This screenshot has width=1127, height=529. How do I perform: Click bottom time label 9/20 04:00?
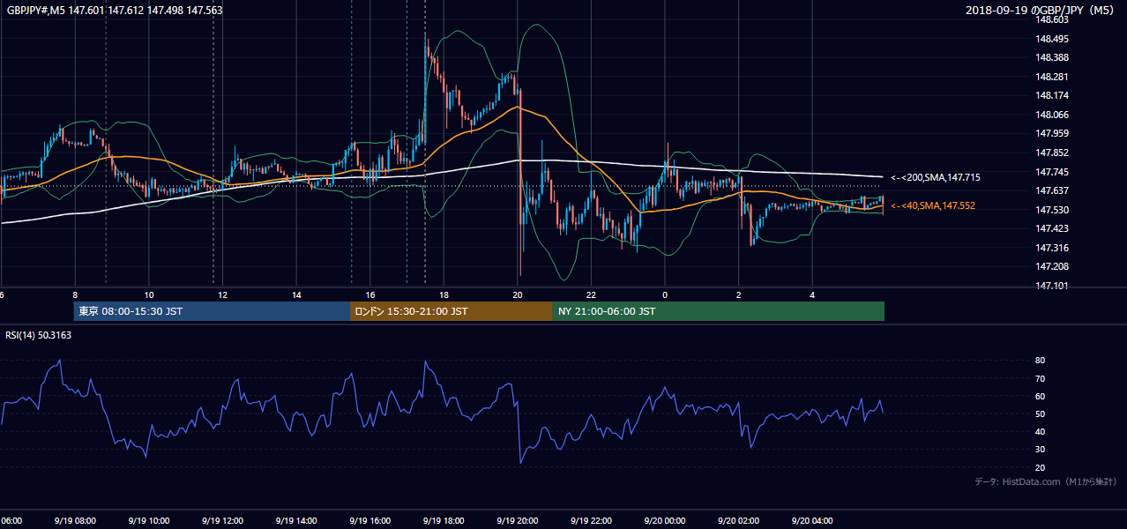coord(813,520)
